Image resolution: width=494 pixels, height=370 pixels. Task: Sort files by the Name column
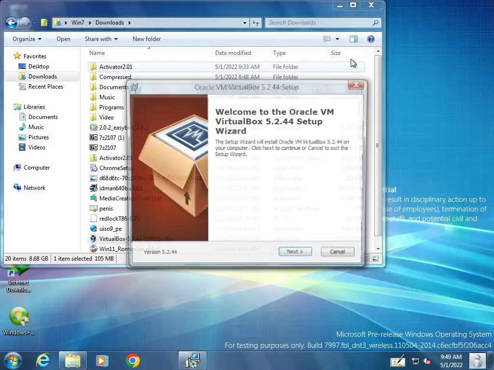150,53
